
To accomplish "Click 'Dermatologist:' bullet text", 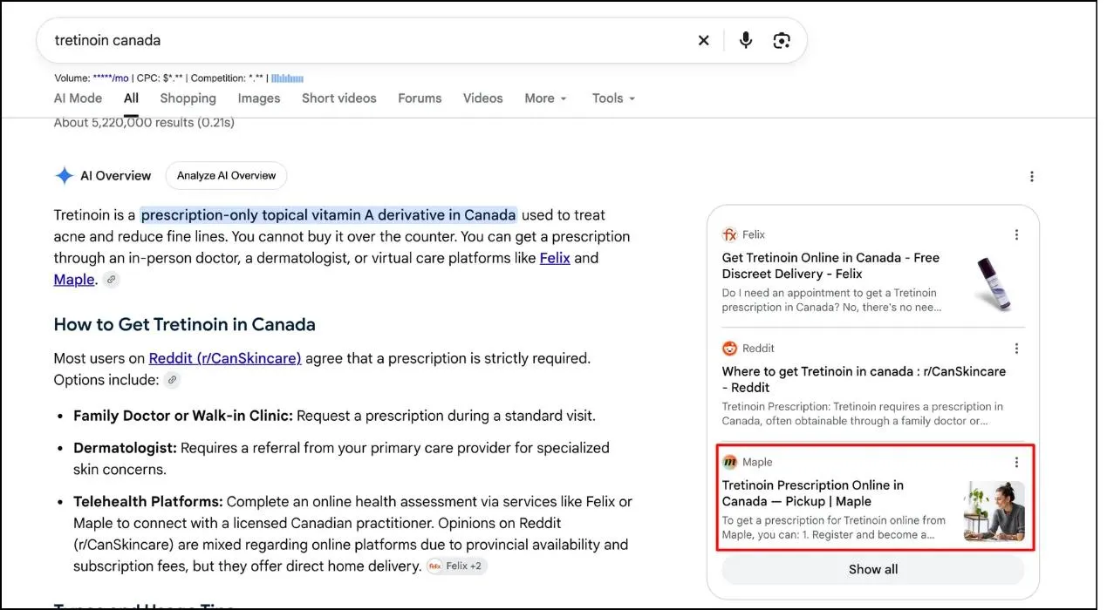I will click(x=125, y=448).
